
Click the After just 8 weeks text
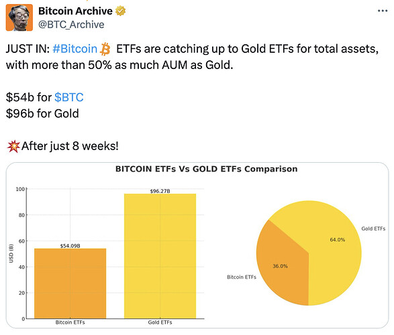70,146
